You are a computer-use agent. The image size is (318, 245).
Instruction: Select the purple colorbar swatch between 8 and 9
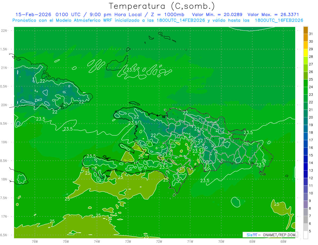point(306,205)
